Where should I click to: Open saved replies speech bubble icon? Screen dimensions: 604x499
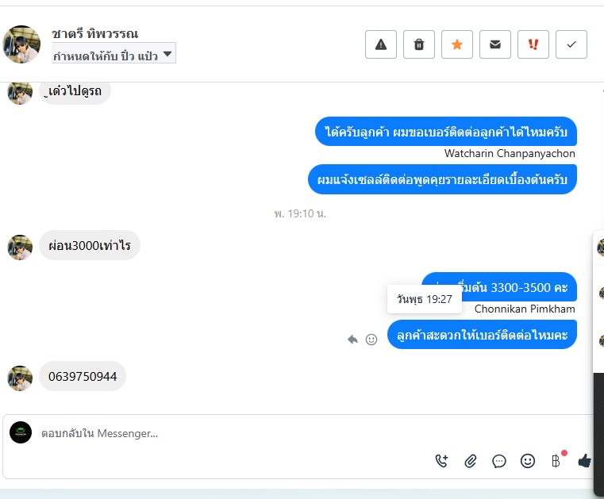499,461
